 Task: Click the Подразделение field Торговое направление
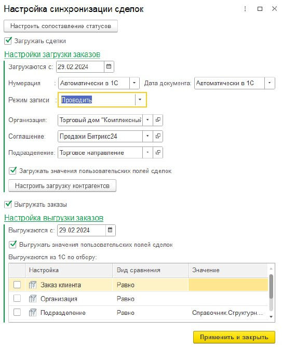[x=100, y=153]
